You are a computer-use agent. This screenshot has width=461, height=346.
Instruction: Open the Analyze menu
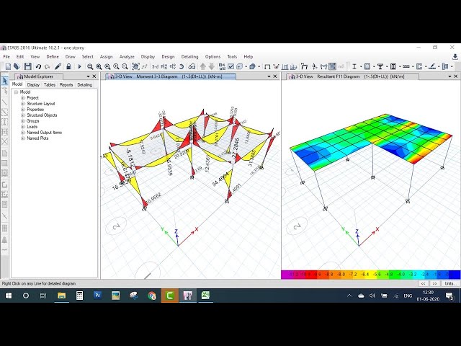click(x=127, y=56)
